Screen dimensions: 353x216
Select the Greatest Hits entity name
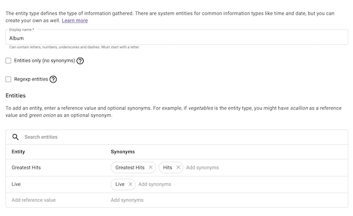[x=26, y=168]
